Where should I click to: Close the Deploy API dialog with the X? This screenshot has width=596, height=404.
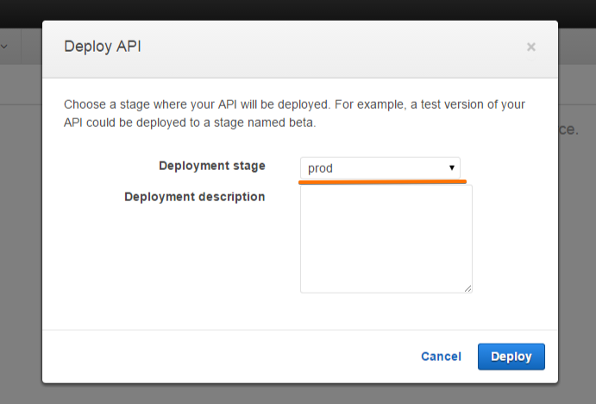click(531, 47)
